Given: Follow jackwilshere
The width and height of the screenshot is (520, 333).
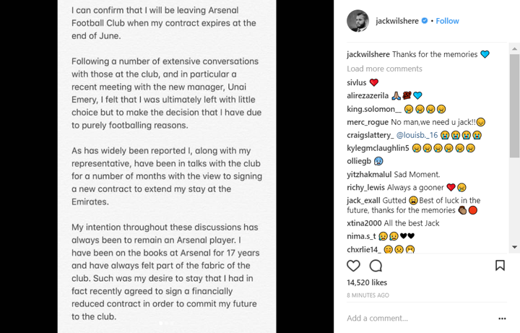Looking at the screenshot, I should [447, 21].
